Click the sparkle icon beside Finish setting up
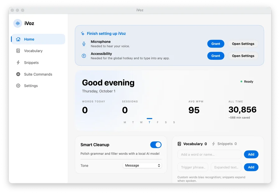 click(83, 33)
